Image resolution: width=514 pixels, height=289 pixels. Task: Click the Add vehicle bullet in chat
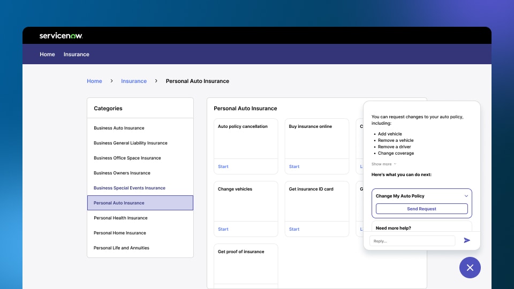pyautogui.click(x=390, y=134)
